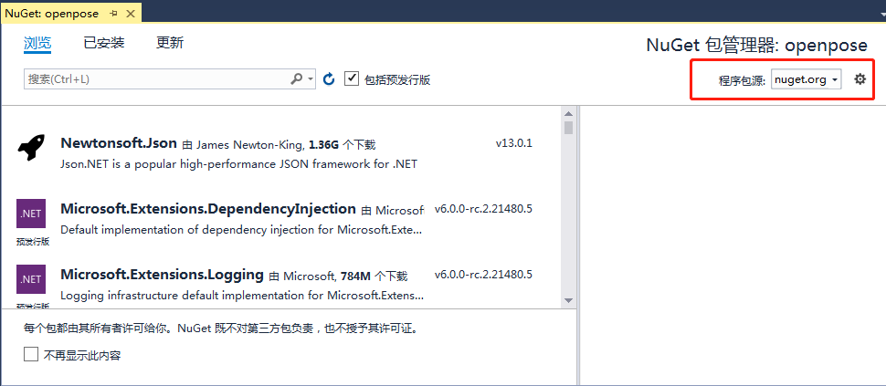Viewport: 886px width, 386px height.
Task: Pin the NuGet: openpose tab
Action: click(x=113, y=14)
